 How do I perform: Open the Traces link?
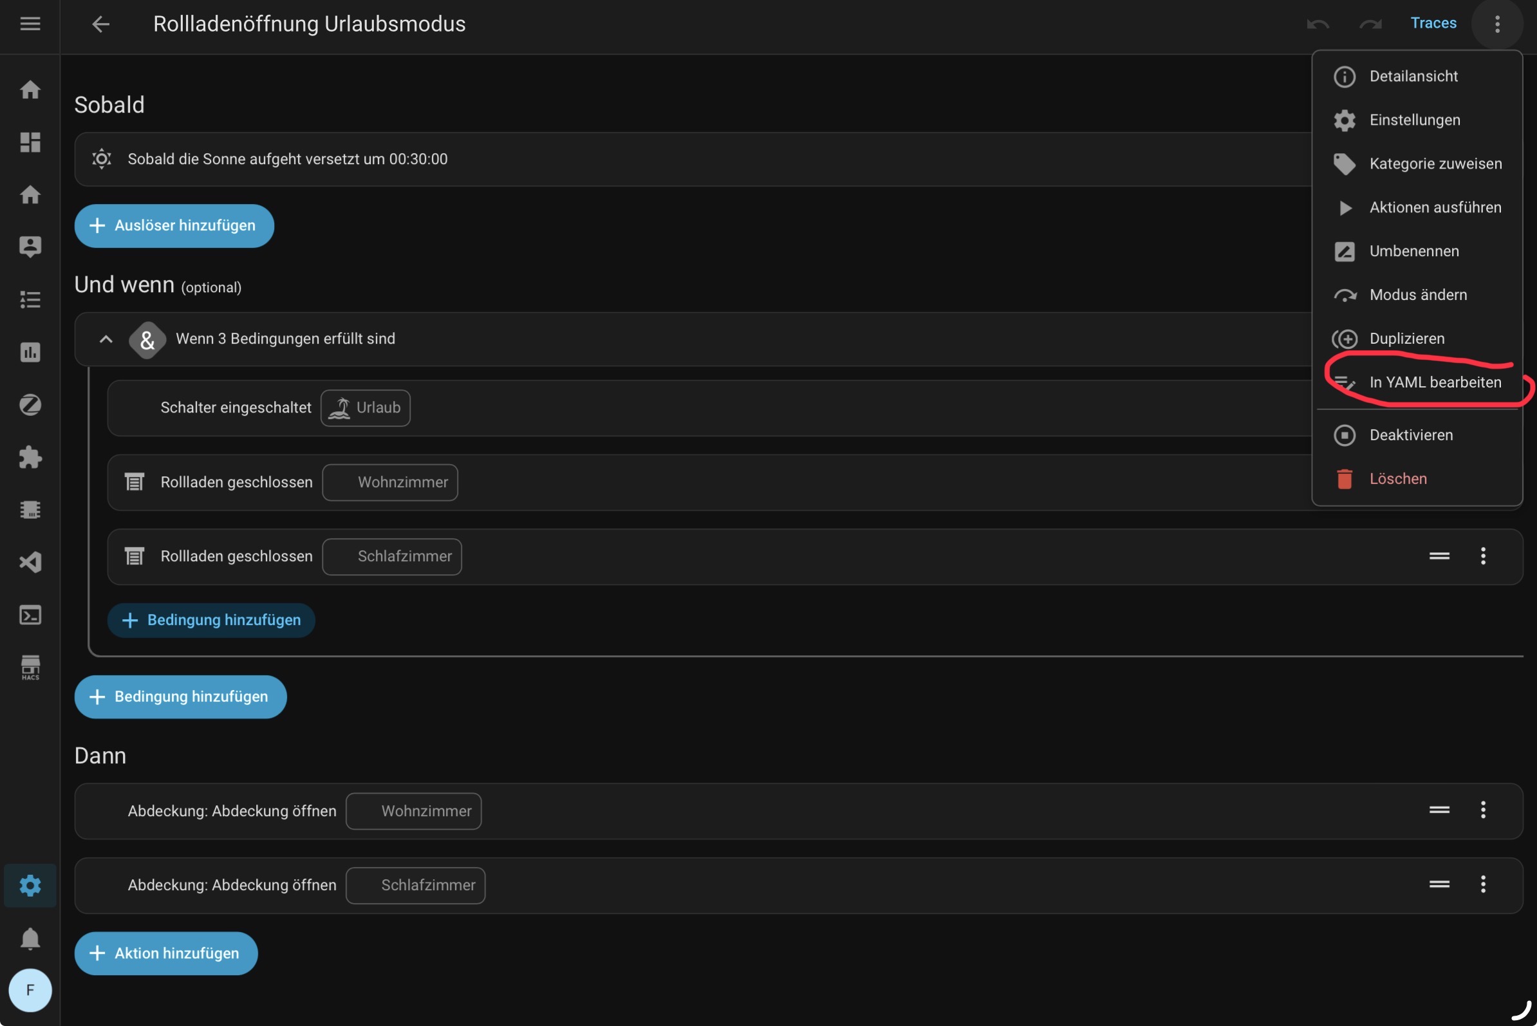coord(1433,23)
